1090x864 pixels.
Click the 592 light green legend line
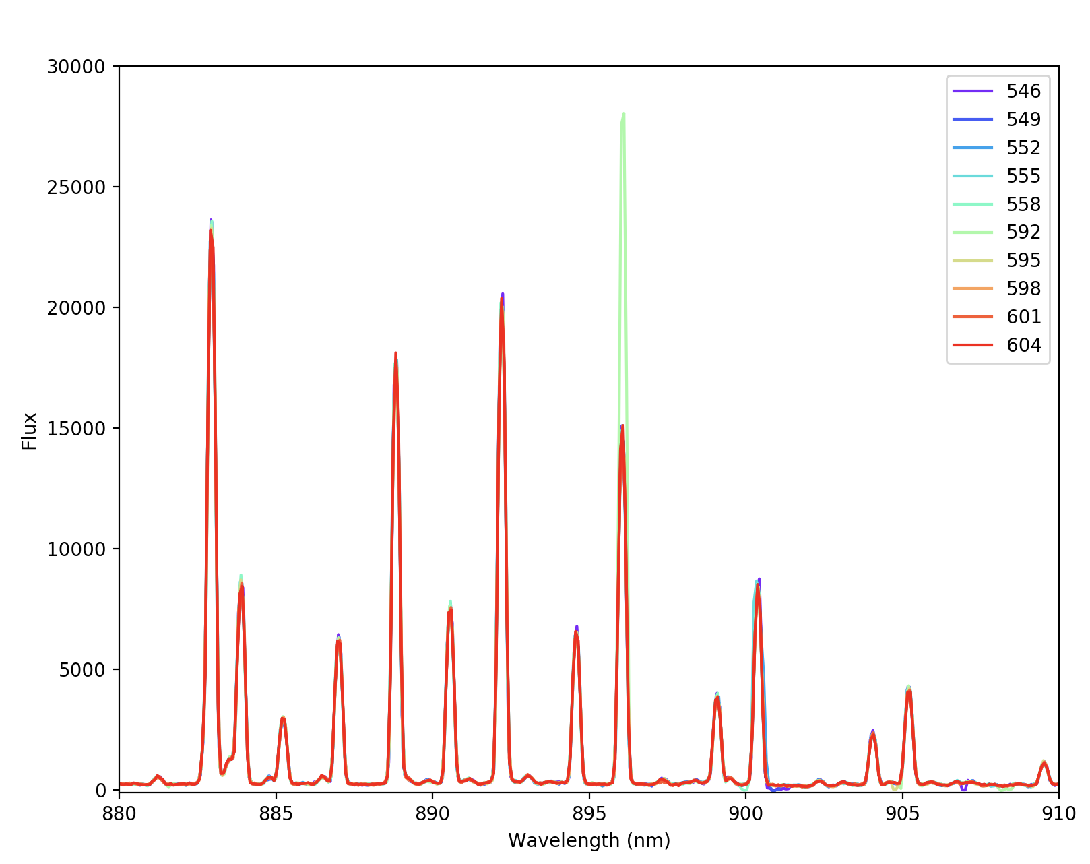point(972,233)
